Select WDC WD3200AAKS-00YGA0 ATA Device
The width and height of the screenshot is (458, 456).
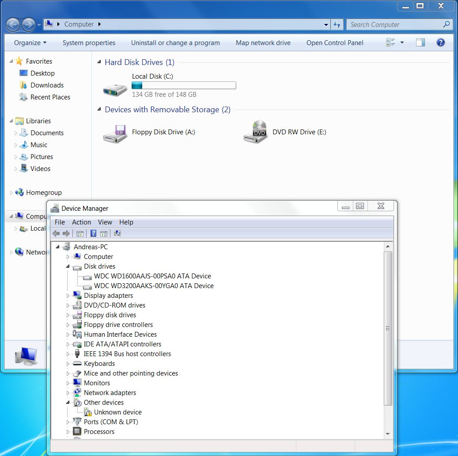[154, 285]
